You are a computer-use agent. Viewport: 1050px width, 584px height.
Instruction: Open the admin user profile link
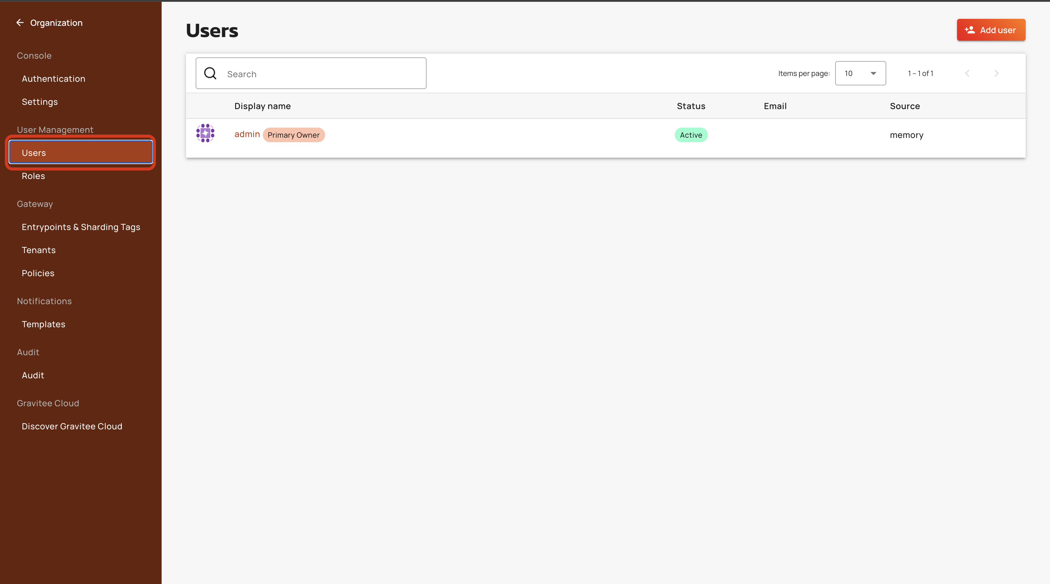(x=247, y=134)
